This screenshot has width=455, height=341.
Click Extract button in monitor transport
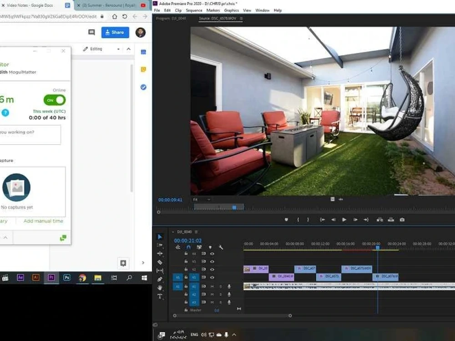(x=391, y=220)
